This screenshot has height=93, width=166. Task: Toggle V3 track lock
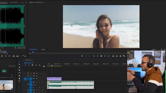coord(28,73)
